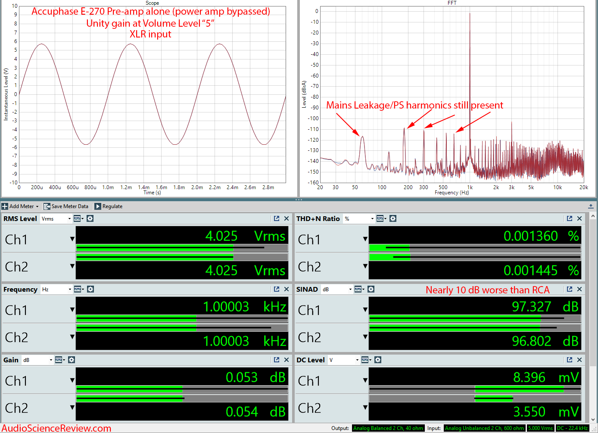Open DC Level graph options icon
This screenshot has height=433, width=598.
pyautogui.click(x=366, y=360)
